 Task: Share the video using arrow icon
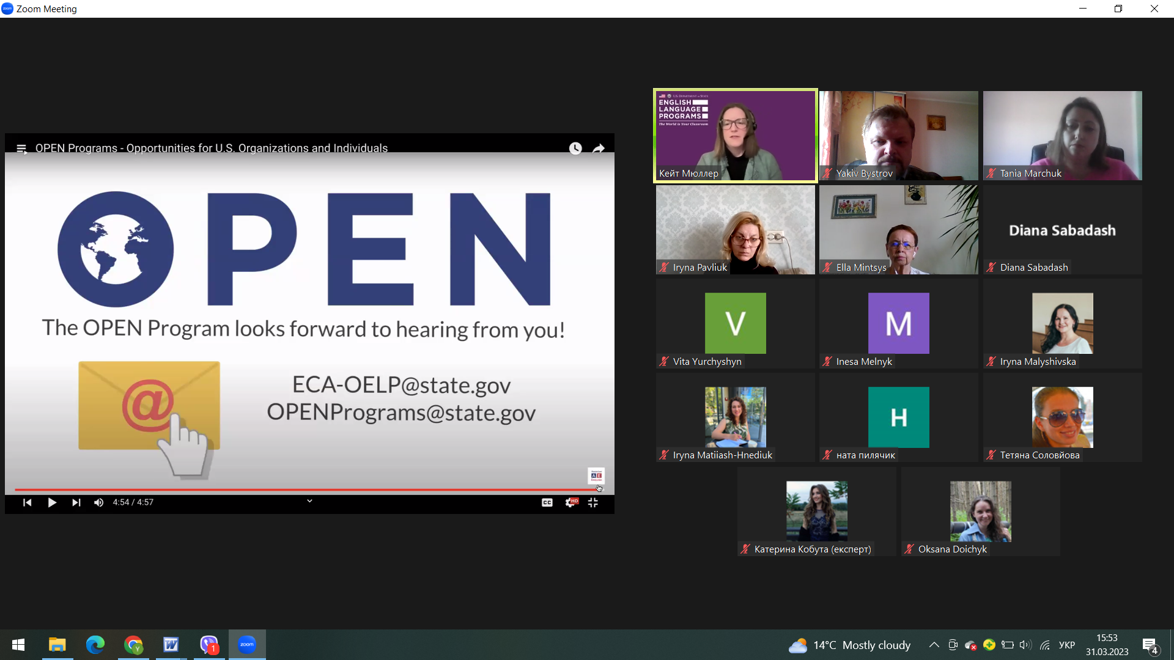(x=599, y=148)
